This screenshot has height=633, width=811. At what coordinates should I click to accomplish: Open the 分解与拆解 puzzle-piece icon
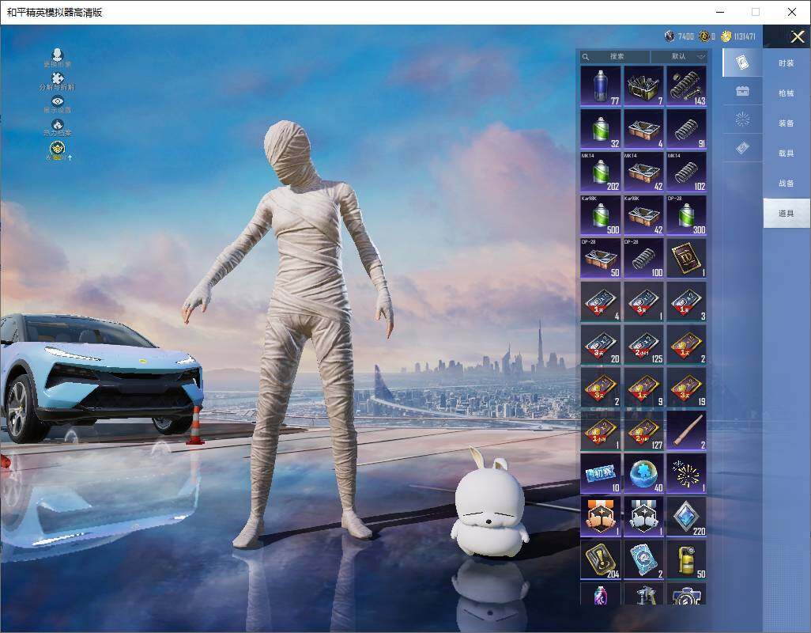tap(58, 81)
